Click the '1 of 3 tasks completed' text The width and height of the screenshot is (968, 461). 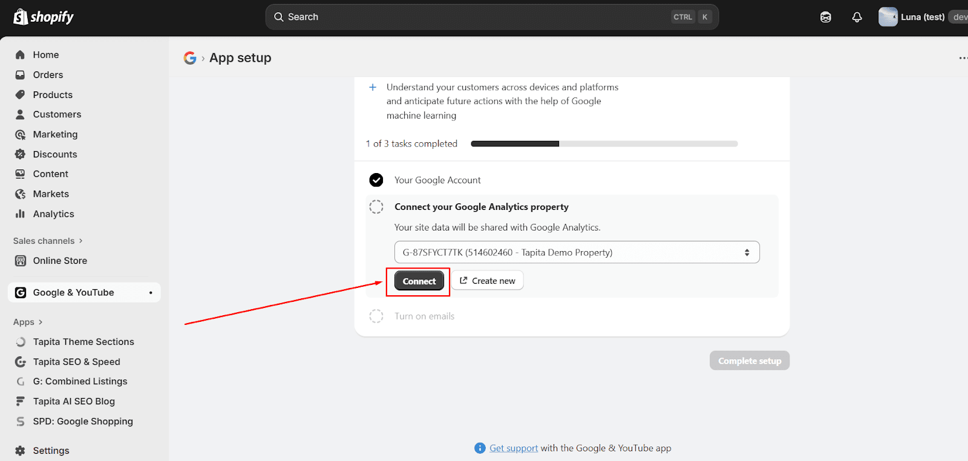coord(411,144)
